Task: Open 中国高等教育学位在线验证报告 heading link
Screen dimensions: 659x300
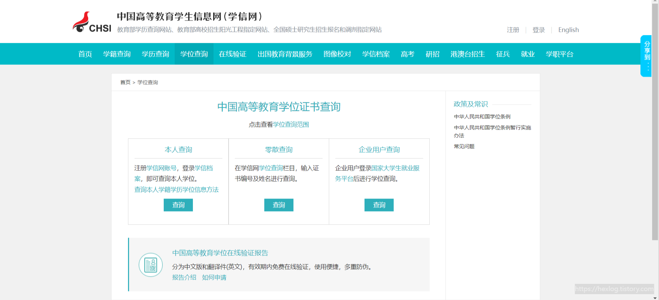Action: pyautogui.click(x=220, y=253)
